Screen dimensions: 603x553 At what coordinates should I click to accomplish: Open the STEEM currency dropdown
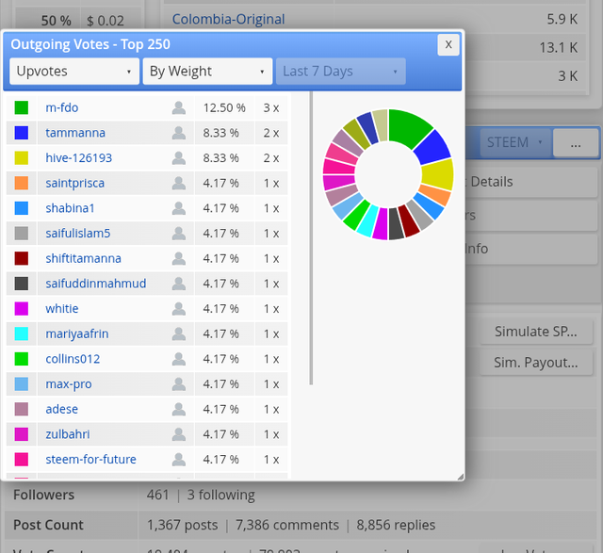(x=515, y=142)
